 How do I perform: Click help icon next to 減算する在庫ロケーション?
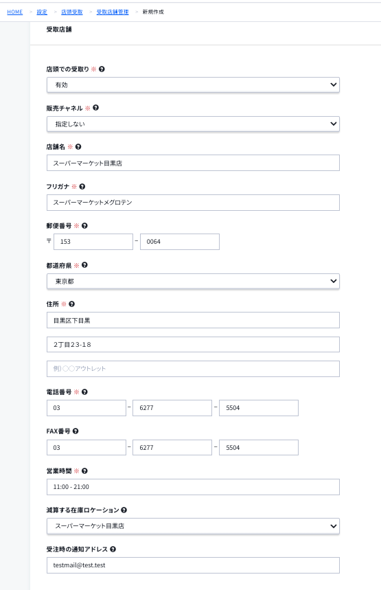(x=124, y=510)
